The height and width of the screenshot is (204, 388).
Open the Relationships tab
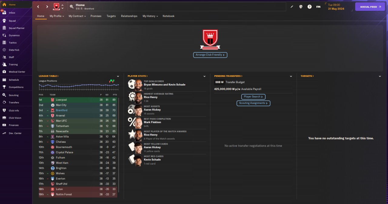(x=129, y=16)
